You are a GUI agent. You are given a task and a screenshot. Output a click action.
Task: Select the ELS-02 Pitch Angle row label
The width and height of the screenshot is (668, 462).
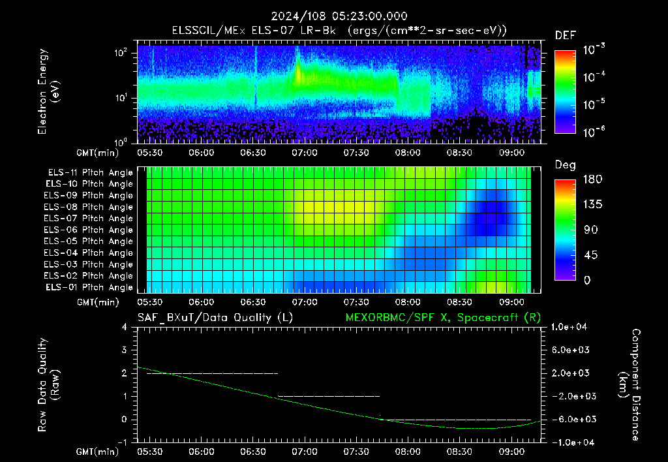tap(89, 276)
